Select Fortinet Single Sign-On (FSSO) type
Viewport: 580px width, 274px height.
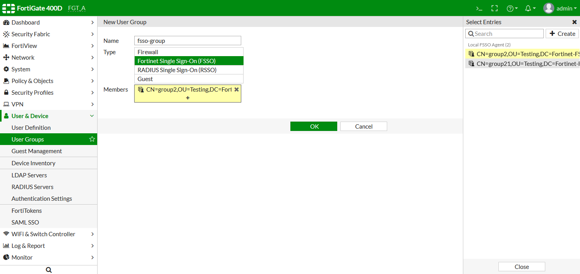[189, 61]
